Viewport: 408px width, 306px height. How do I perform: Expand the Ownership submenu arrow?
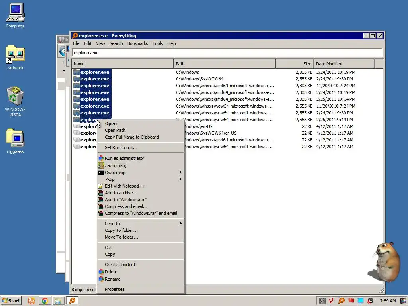pyautogui.click(x=180, y=172)
